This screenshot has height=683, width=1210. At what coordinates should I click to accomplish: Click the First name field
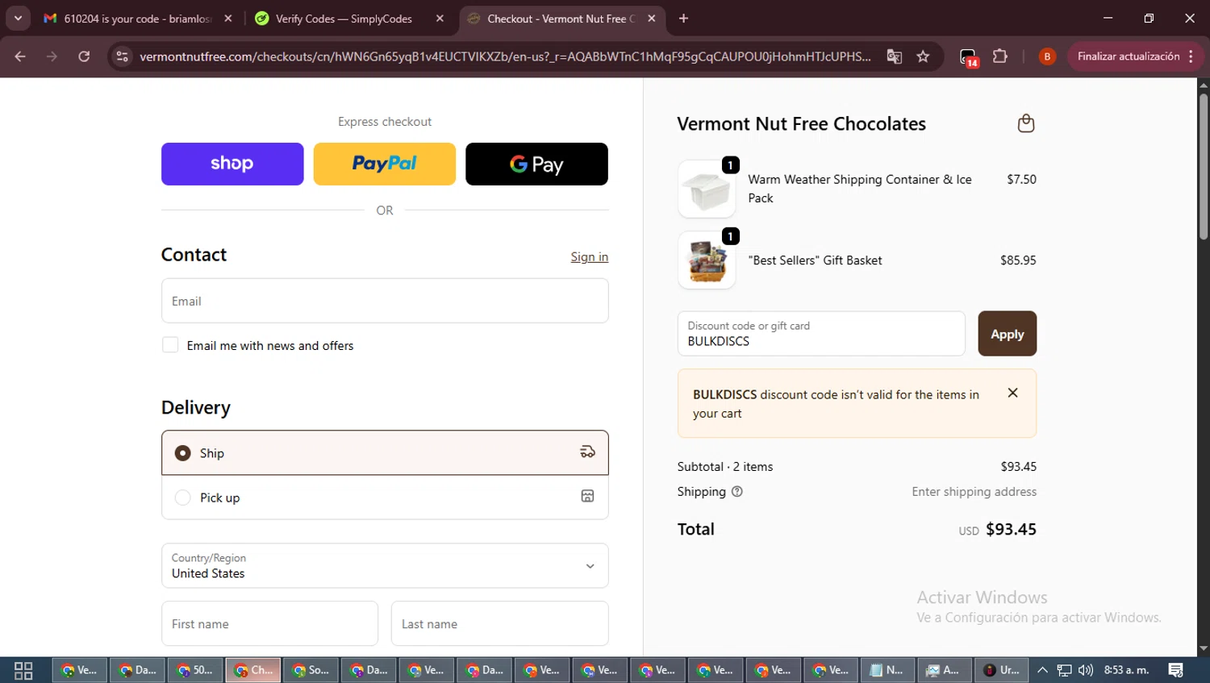[x=269, y=623]
